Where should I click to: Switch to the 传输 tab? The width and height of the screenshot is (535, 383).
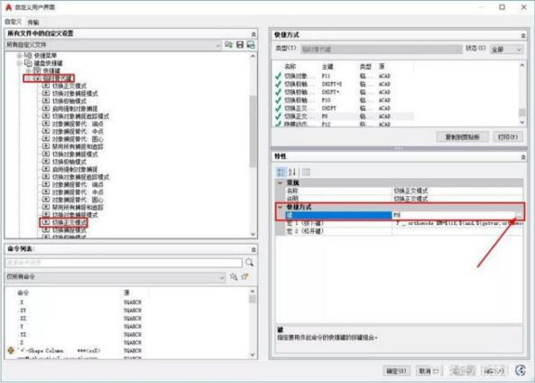pos(33,23)
